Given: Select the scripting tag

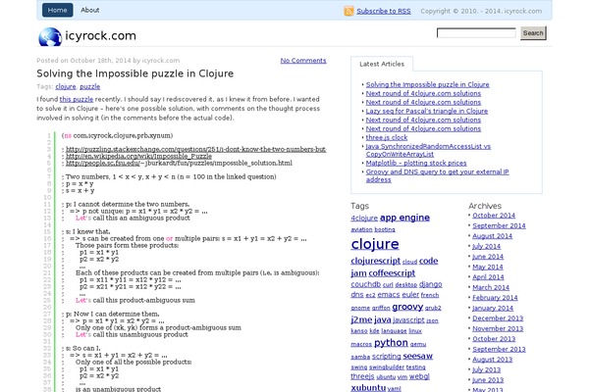Looking at the screenshot, I should [387, 356].
